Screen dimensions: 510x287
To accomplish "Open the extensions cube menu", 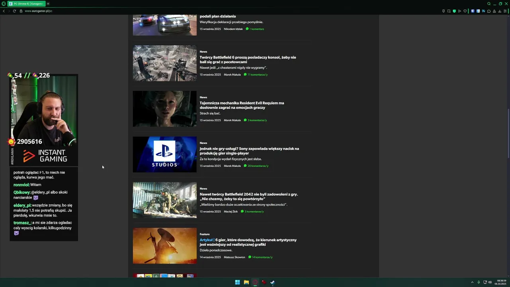I will coord(489,11).
